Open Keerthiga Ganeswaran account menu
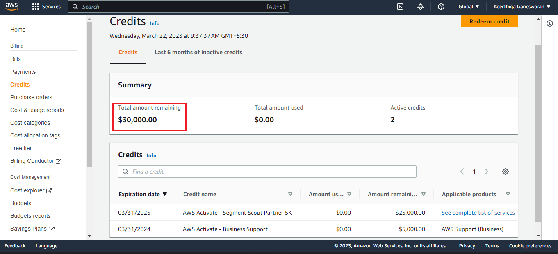 point(522,7)
